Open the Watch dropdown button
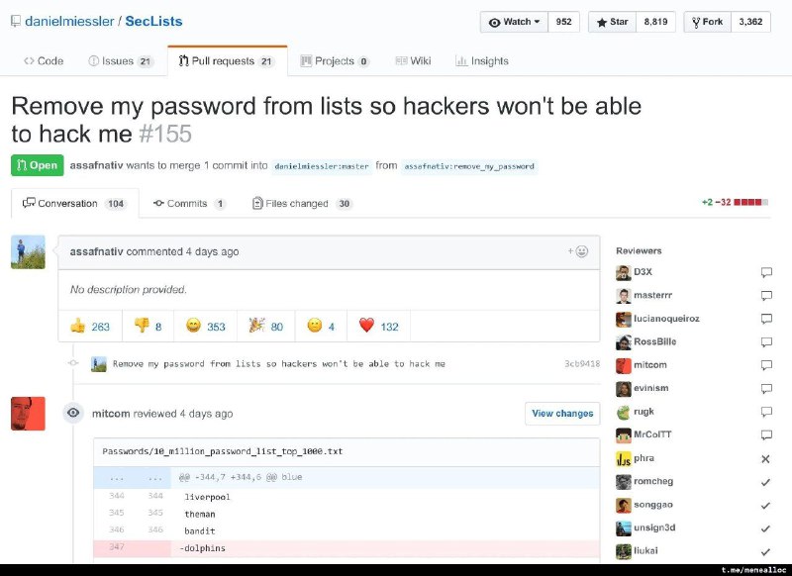Screen dimensions: 792x576 [x=514, y=22]
